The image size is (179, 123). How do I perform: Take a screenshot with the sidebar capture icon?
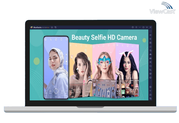[150, 62]
